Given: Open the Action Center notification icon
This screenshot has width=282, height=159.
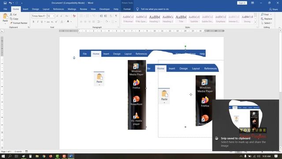Looking at the screenshot, I should (x=276, y=156).
